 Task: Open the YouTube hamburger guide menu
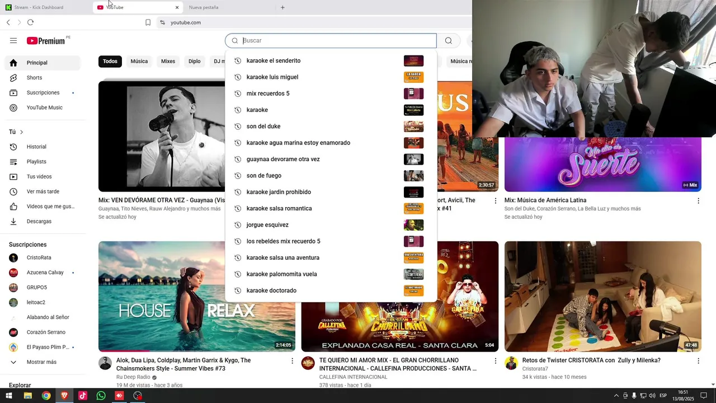[x=13, y=41]
